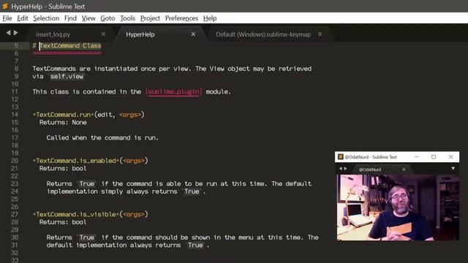
Task: Close the Default (Windows).sublime-keymap tab
Action: click(320, 34)
